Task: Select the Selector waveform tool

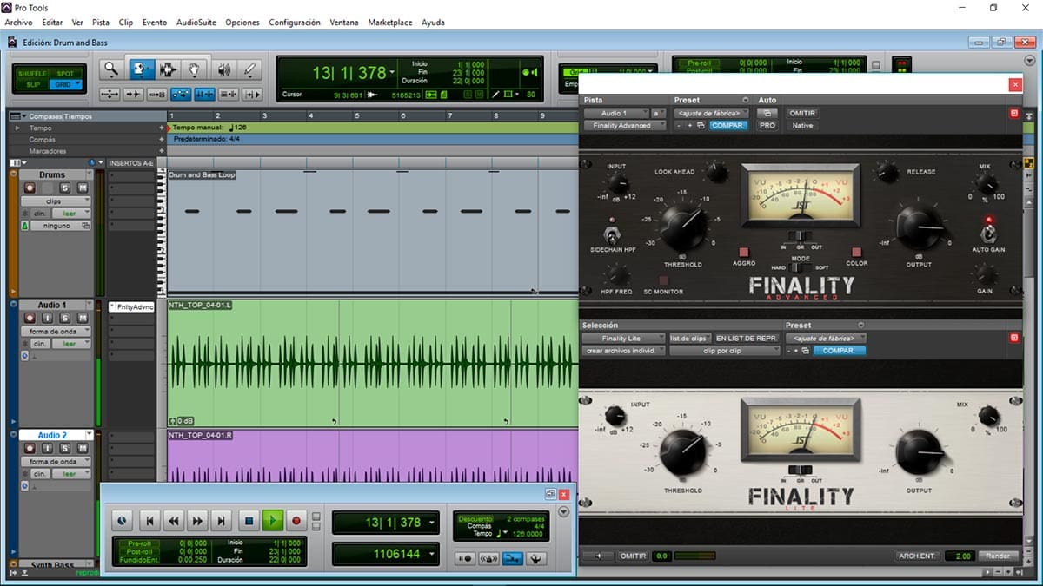Action: [x=168, y=69]
